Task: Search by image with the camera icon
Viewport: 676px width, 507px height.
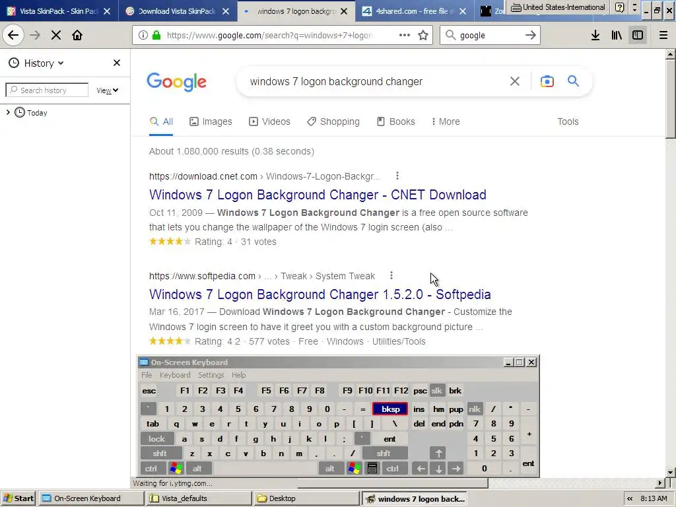Action: (547, 81)
